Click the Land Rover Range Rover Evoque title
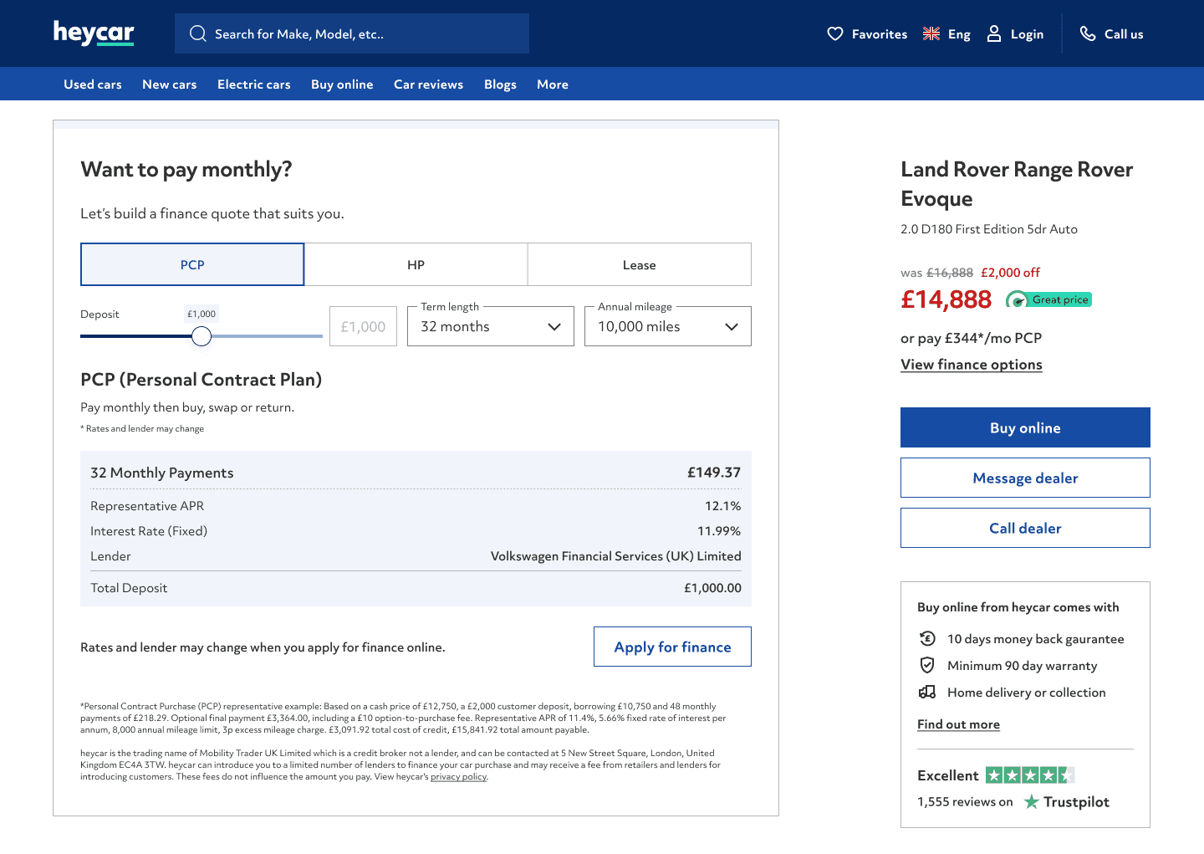The image size is (1204, 854). click(1017, 184)
